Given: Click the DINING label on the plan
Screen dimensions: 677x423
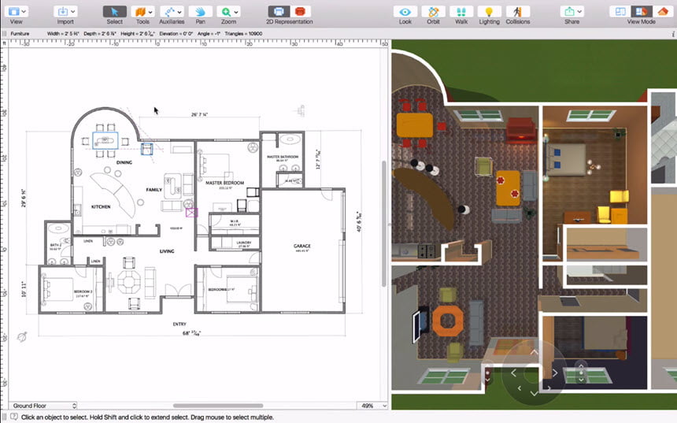Looking at the screenshot, I should tap(124, 162).
